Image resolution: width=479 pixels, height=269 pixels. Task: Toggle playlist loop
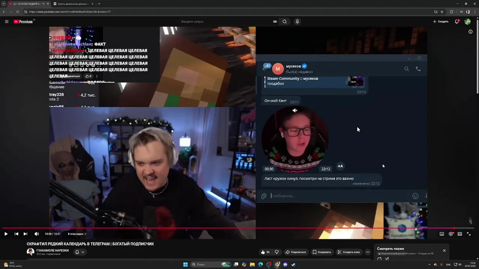pos(379,259)
